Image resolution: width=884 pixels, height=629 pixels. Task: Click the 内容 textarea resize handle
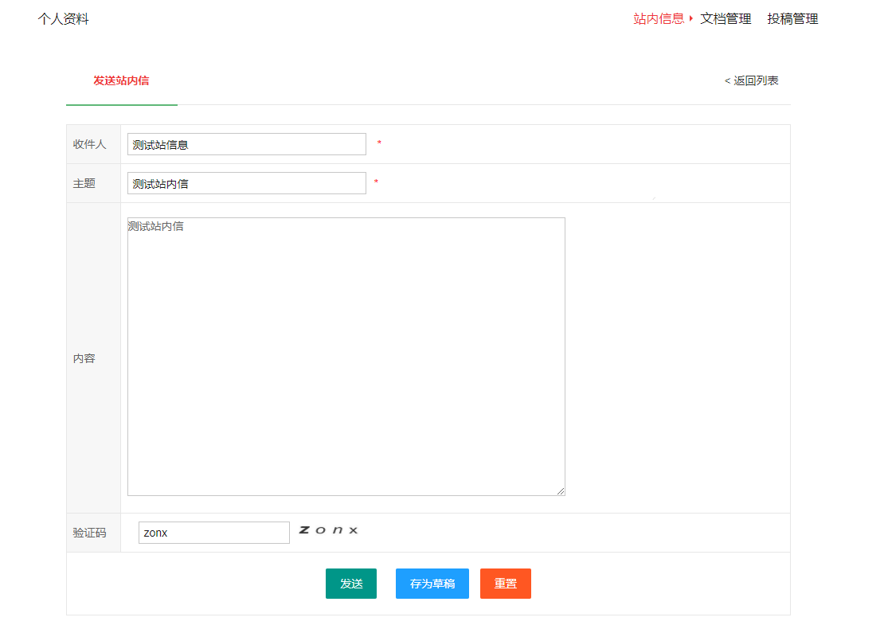point(561,491)
